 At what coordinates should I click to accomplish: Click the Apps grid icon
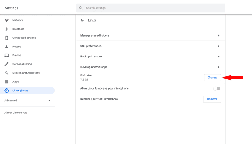tap(7, 82)
